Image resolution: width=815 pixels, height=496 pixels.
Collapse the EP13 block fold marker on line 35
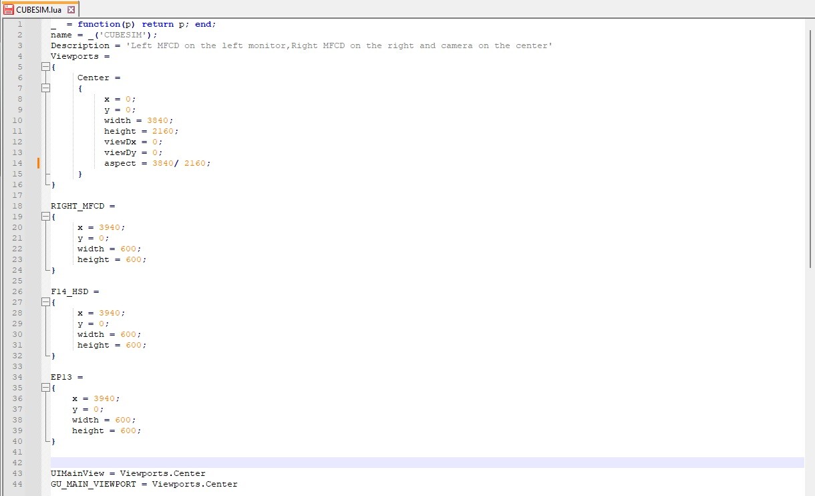(x=45, y=388)
